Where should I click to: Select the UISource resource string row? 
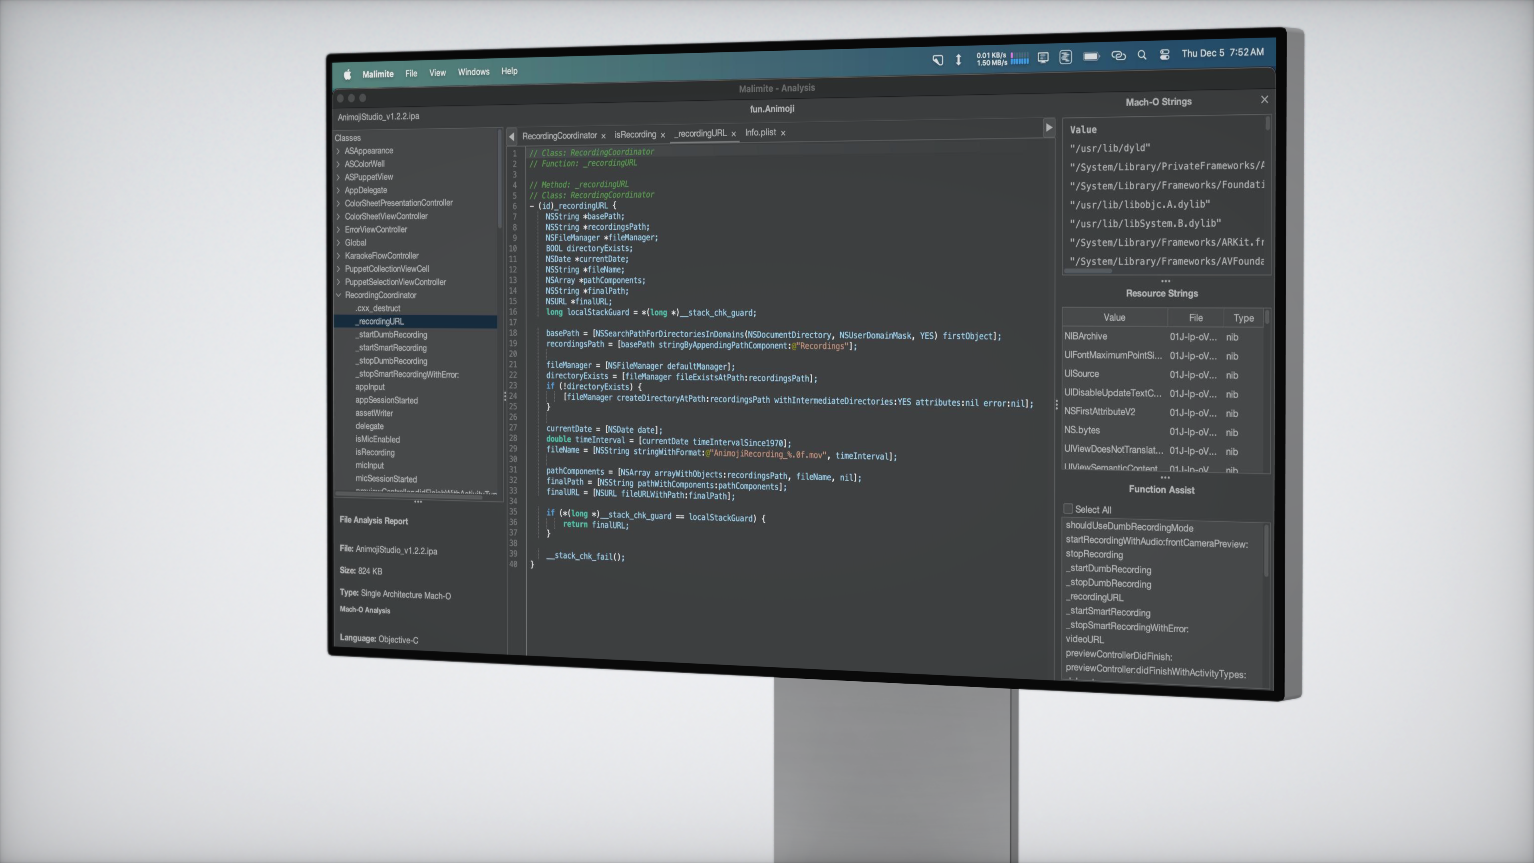click(x=1162, y=375)
